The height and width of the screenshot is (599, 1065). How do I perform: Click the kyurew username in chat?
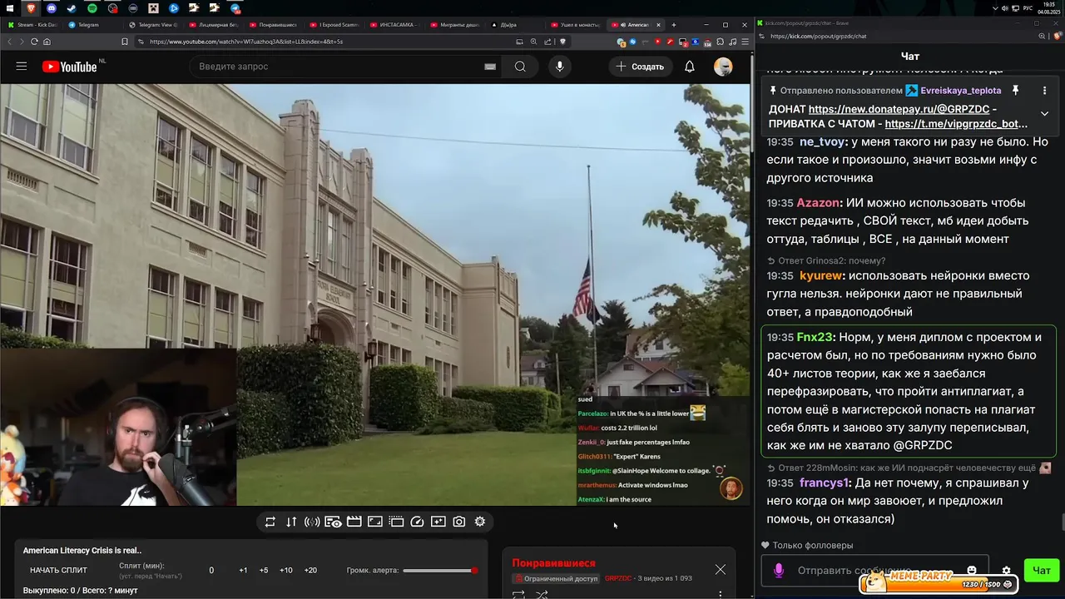coord(821,275)
